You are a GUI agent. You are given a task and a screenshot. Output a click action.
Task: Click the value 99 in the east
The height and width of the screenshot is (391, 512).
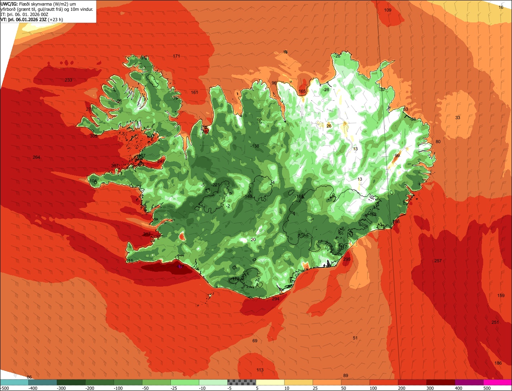pos(397,156)
